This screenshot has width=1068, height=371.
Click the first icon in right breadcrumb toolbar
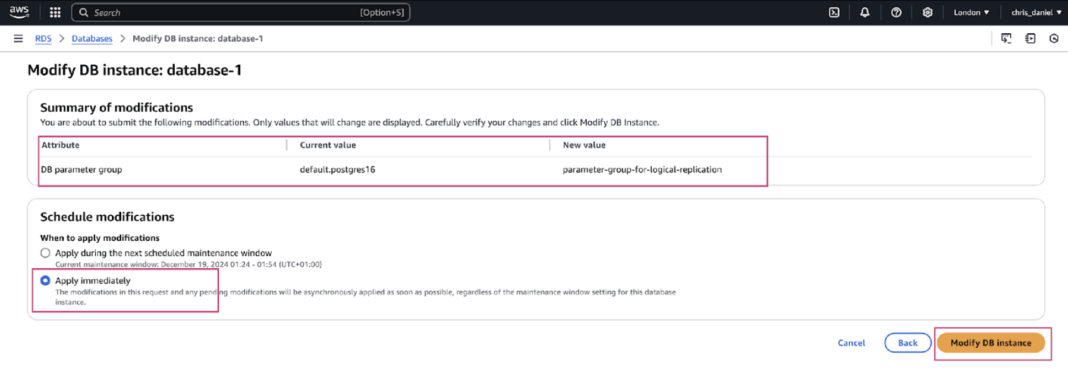coord(1006,39)
